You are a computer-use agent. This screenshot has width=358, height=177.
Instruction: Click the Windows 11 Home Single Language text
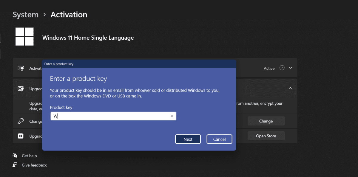[x=88, y=38]
